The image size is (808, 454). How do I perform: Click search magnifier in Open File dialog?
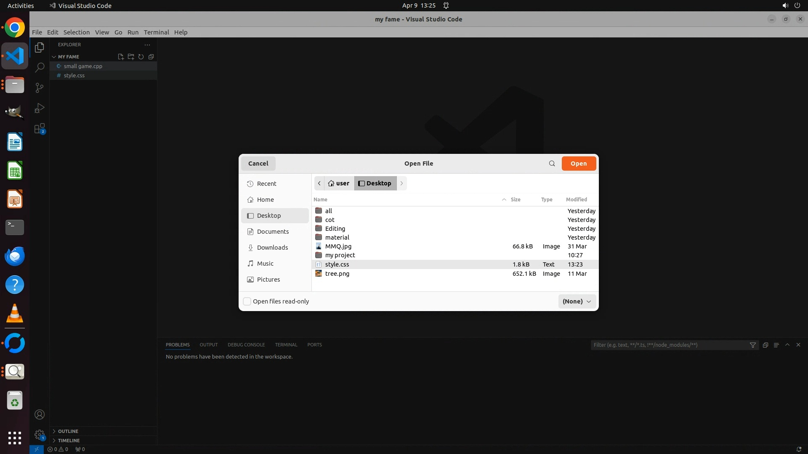(552, 164)
